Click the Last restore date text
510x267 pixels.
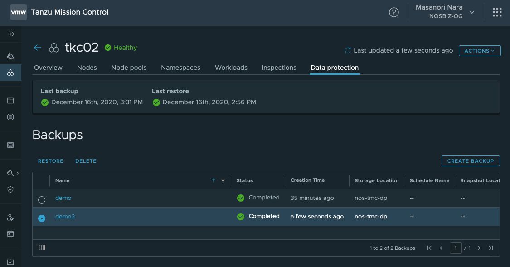click(x=209, y=102)
